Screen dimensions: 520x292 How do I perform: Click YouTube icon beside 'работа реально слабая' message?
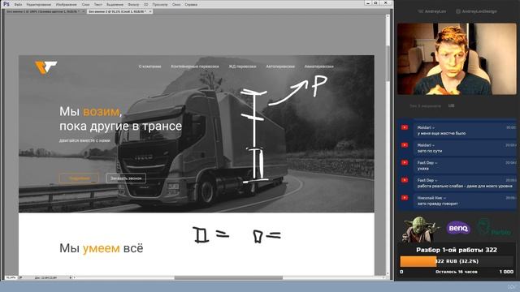[x=405, y=180]
